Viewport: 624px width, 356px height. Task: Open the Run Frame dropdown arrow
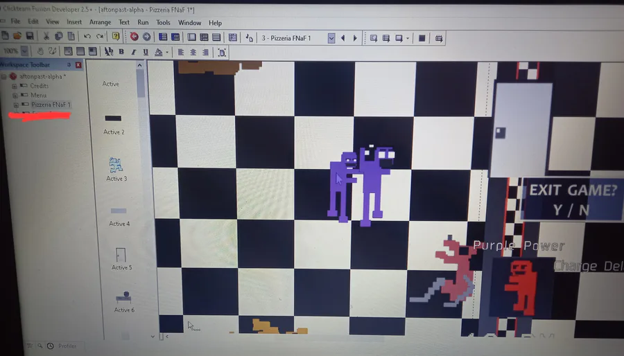407,39
